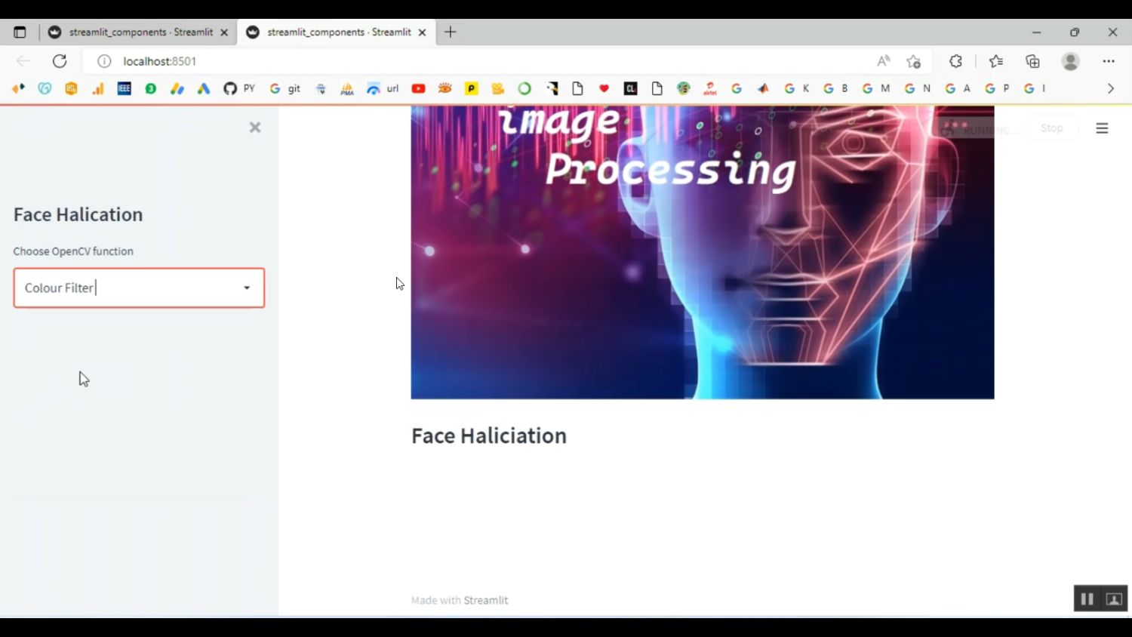This screenshot has height=637, width=1132.
Task: Click the browser Favorites star icon
Action: 995,61
